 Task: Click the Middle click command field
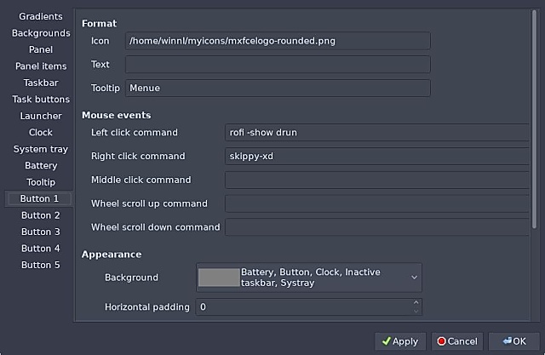click(x=376, y=180)
